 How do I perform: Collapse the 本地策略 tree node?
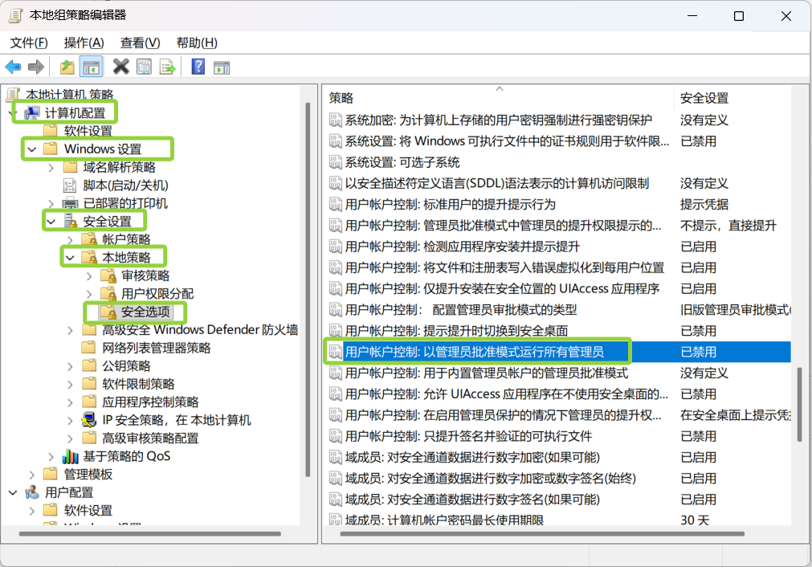pyautogui.click(x=70, y=257)
